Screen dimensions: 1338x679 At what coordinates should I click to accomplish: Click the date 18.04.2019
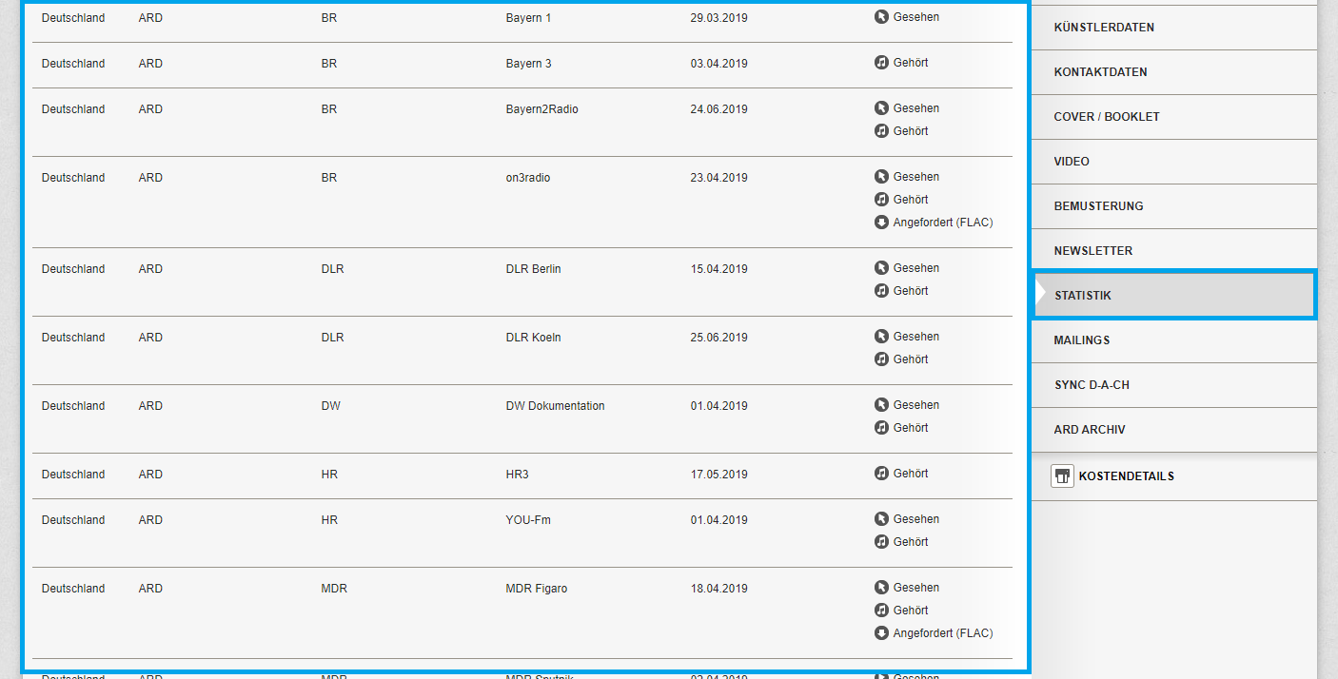[718, 589]
